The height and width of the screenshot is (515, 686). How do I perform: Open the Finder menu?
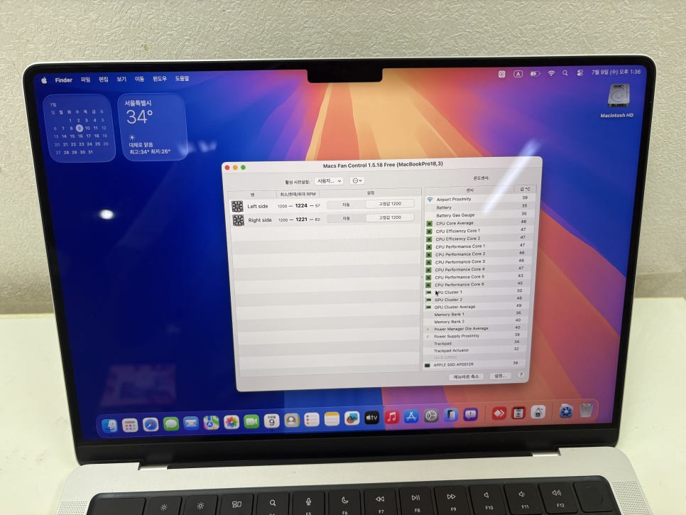coord(63,80)
